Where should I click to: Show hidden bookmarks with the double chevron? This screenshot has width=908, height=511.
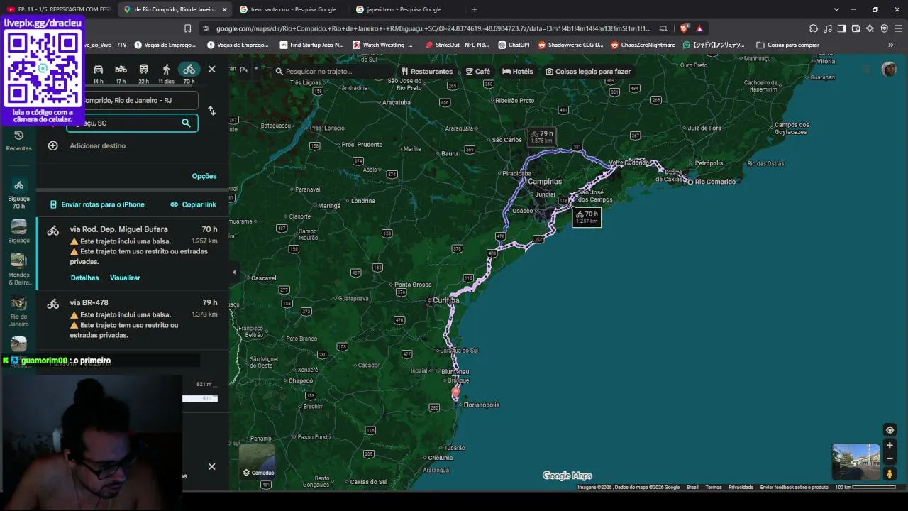891,45
